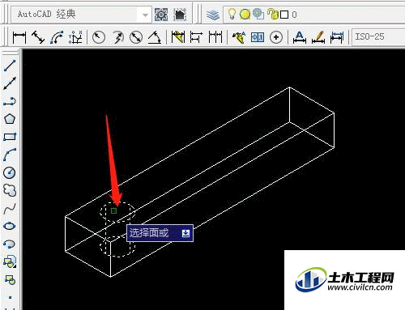Click the Dimension Update tool
This screenshot has height=310, width=405.
337,37
